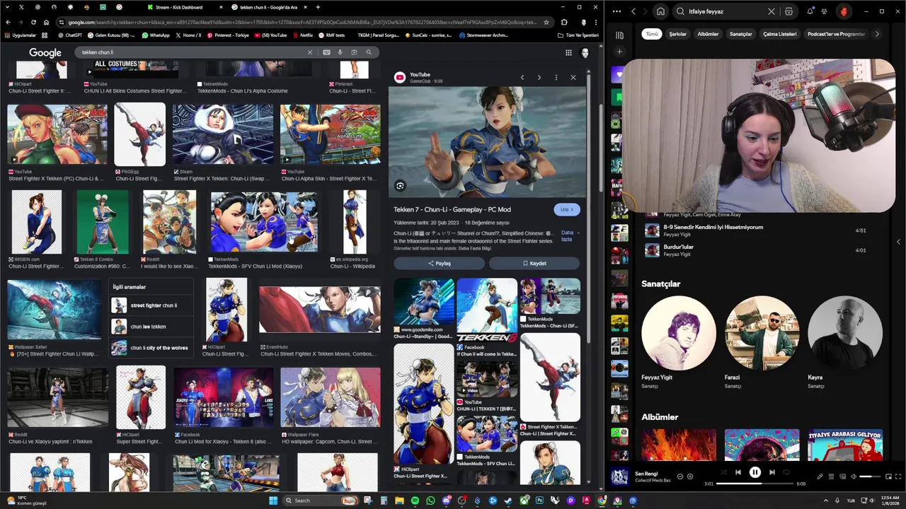Close the image preview panel

573,77
